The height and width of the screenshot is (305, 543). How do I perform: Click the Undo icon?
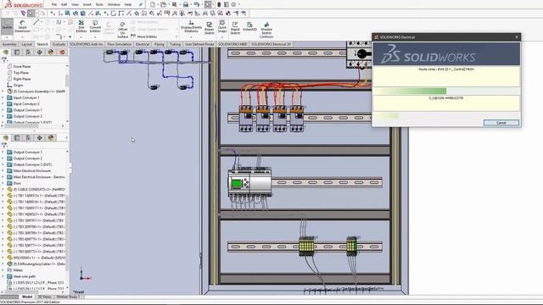pos(196,4)
